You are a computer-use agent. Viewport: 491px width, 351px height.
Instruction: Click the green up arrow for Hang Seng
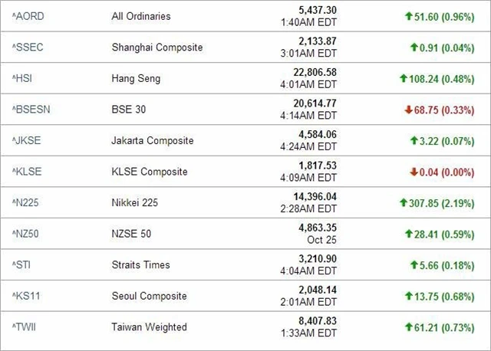[x=403, y=78]
